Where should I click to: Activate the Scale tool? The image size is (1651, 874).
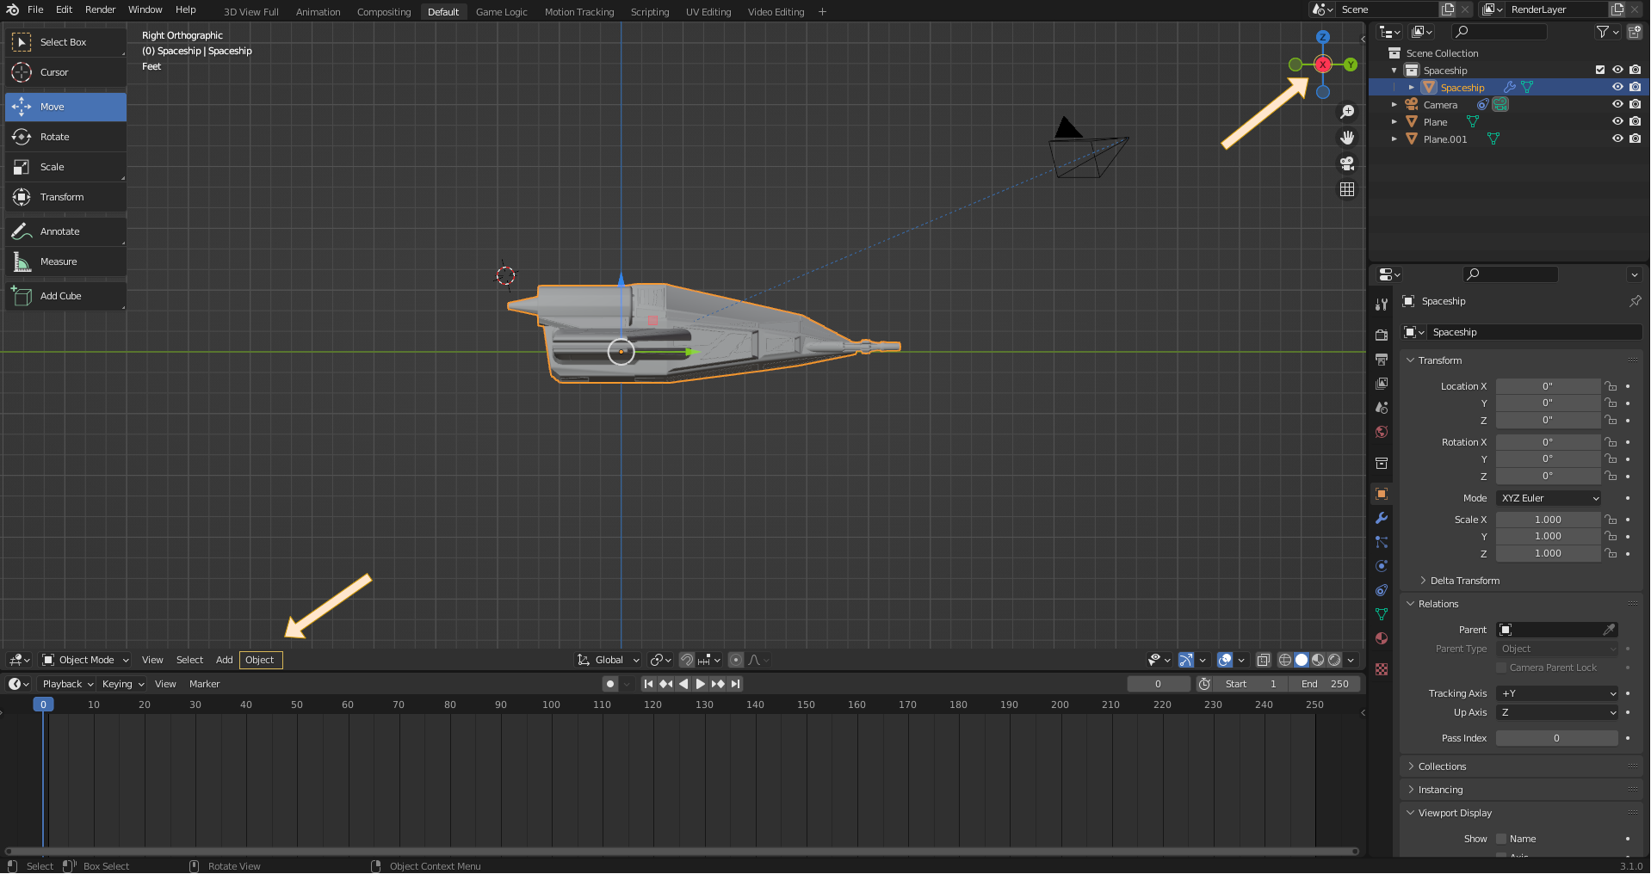(53, 167)
